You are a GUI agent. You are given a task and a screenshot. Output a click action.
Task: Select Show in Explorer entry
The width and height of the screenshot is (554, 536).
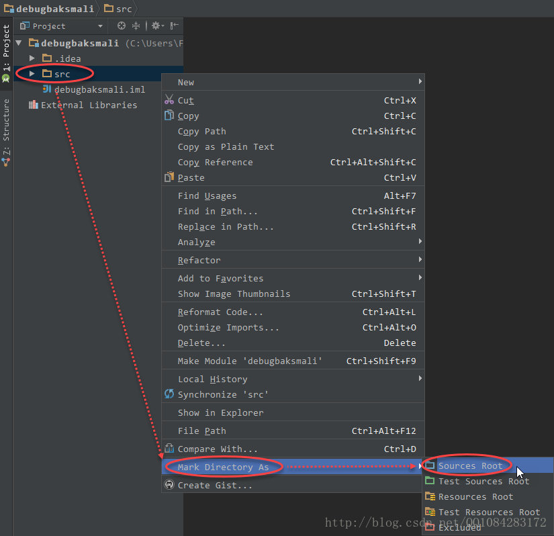pyautogui.click(x=293, y=412)
